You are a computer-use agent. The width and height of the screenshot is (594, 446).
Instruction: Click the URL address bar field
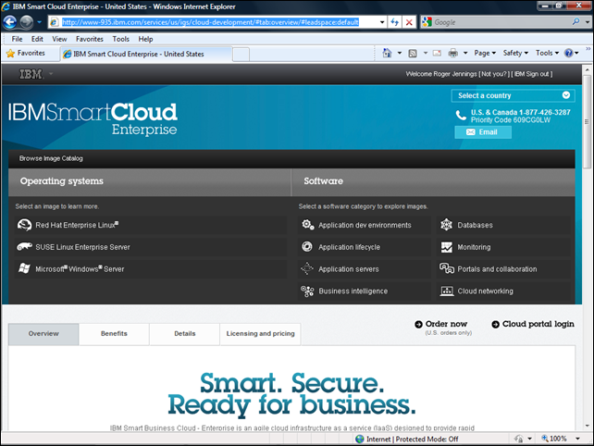point(219,22)
